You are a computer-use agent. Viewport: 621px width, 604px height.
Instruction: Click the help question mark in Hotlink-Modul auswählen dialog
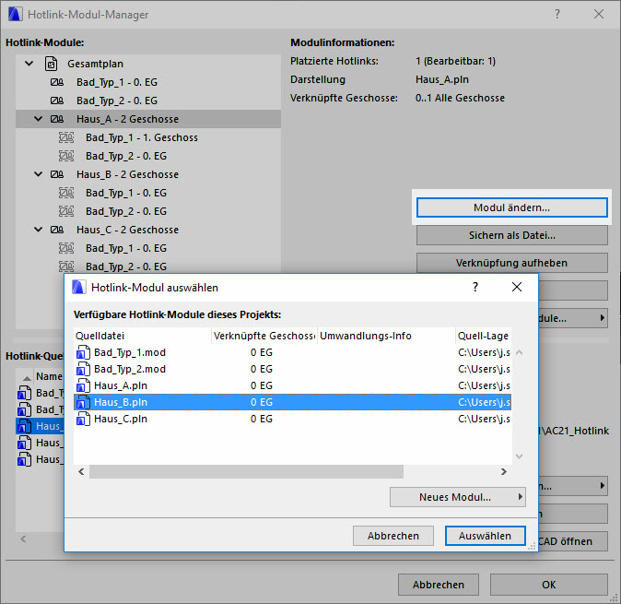tap(475, 287)
